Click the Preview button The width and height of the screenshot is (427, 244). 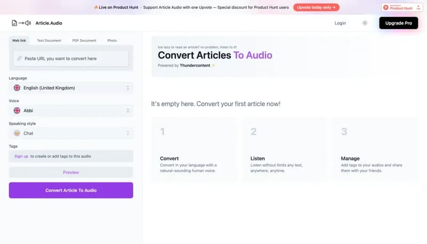pos(71,172)
